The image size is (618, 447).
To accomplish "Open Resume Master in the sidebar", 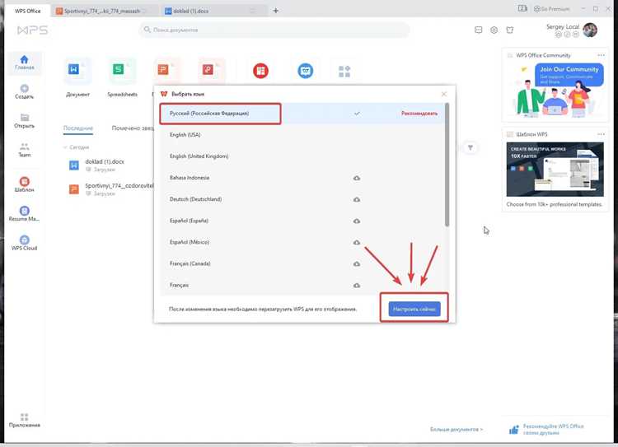I will click(24, 213).
